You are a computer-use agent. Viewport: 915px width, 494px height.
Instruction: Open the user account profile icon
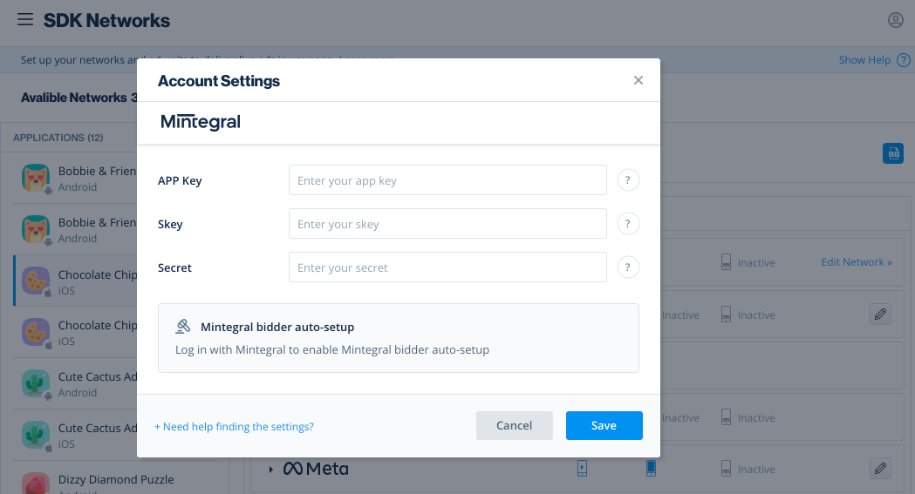coord(896,19)
